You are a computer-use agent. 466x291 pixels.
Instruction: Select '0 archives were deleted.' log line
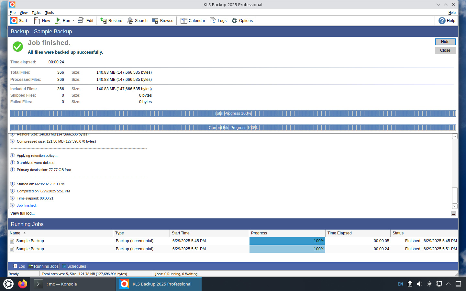[36, 163]
